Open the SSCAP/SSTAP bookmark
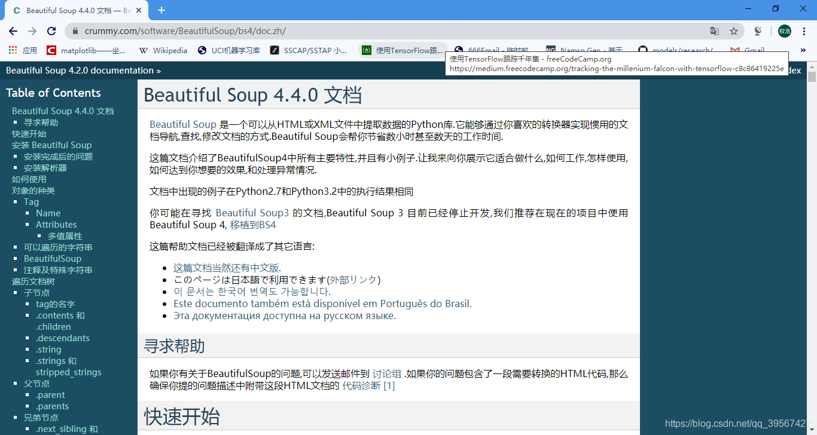 click(309, 50)
